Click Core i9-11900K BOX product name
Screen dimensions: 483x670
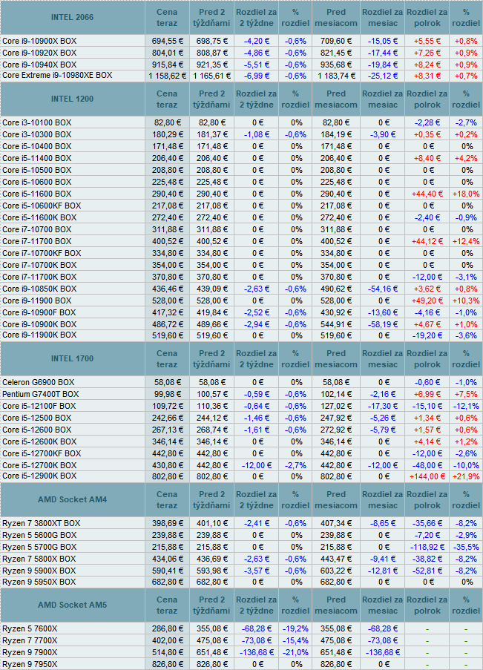pyautogui.click(x=39, y=335)
